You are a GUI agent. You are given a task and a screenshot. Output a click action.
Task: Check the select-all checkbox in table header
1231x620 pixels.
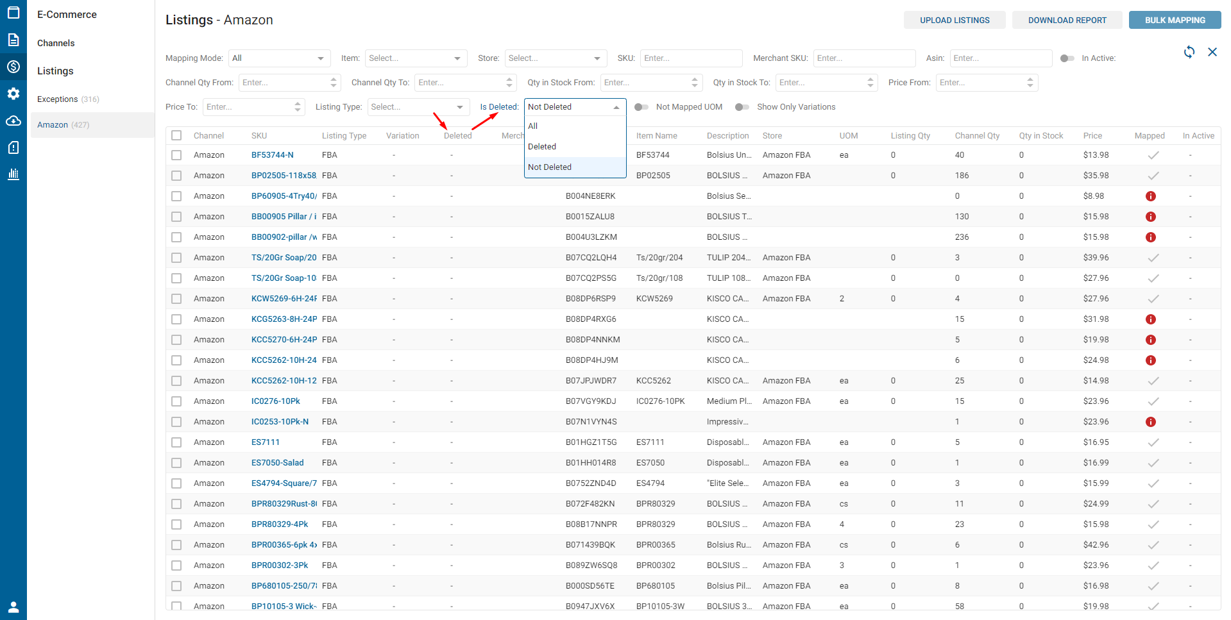coord(176,136)
